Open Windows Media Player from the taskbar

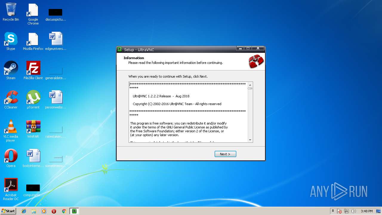(44, 211)
